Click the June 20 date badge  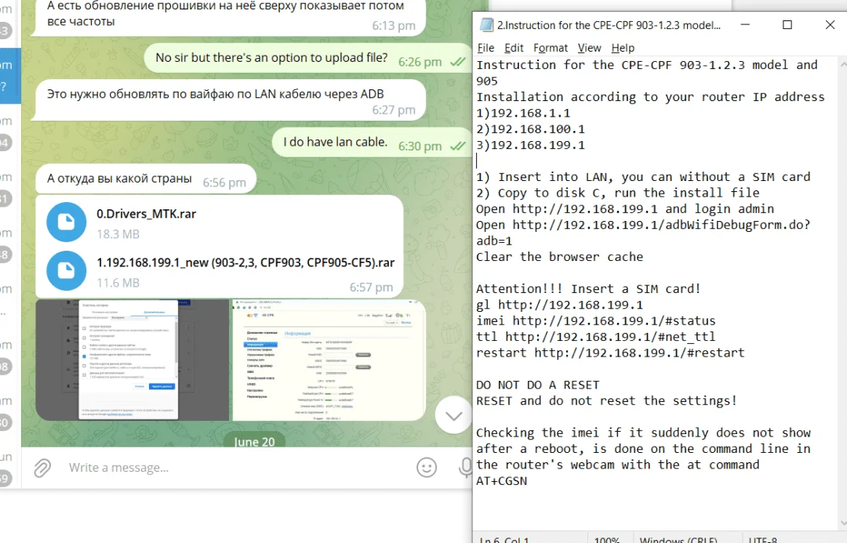(x=254, y=441)
